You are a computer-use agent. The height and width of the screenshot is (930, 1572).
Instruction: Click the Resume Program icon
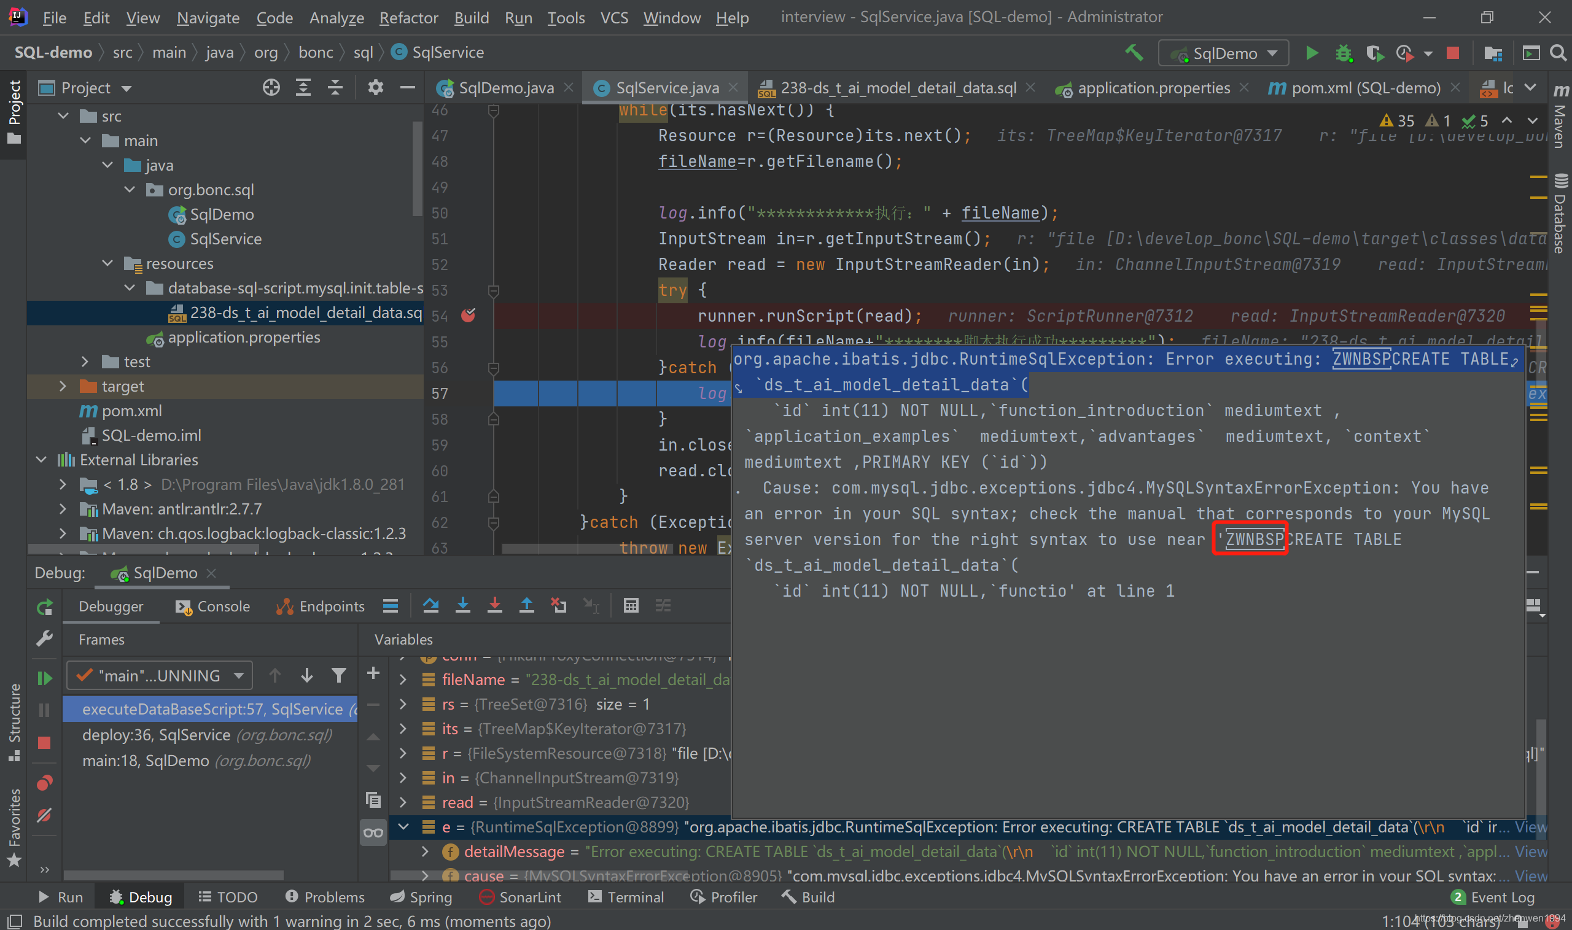click(44, 678)
